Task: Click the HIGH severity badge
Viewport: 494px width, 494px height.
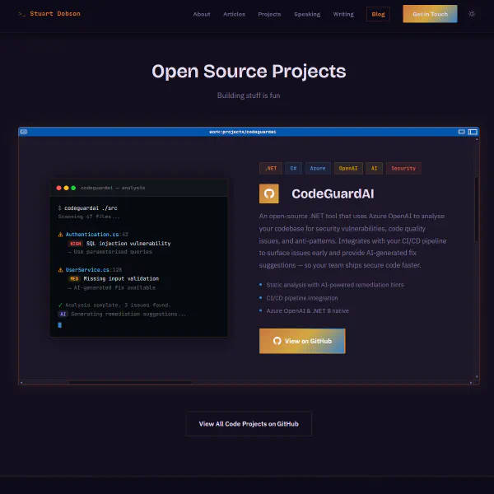Action: [75, 244]
